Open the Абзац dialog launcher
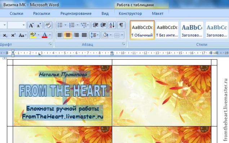 124,44
